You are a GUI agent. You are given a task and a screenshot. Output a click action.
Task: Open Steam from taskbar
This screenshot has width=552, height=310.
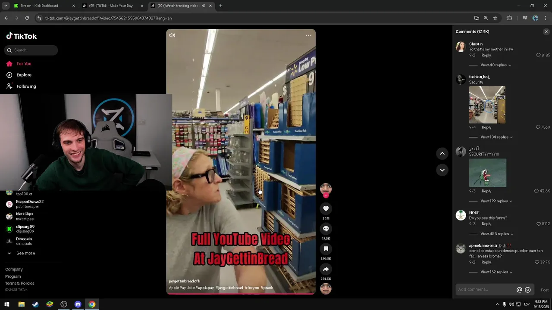click(x=35, y=304)
